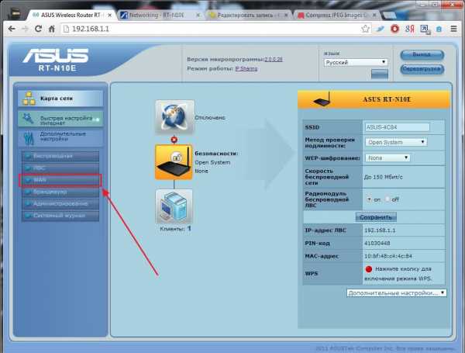Screen dimensions: 465x353
Task: Close the ASUS Wireless Router tab
Action: [x=110, y=15]
